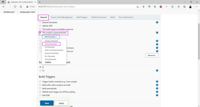Screen dimensions: 200x107
Task: Enable the Poll SCM checkbox
Action: point(40,95)
